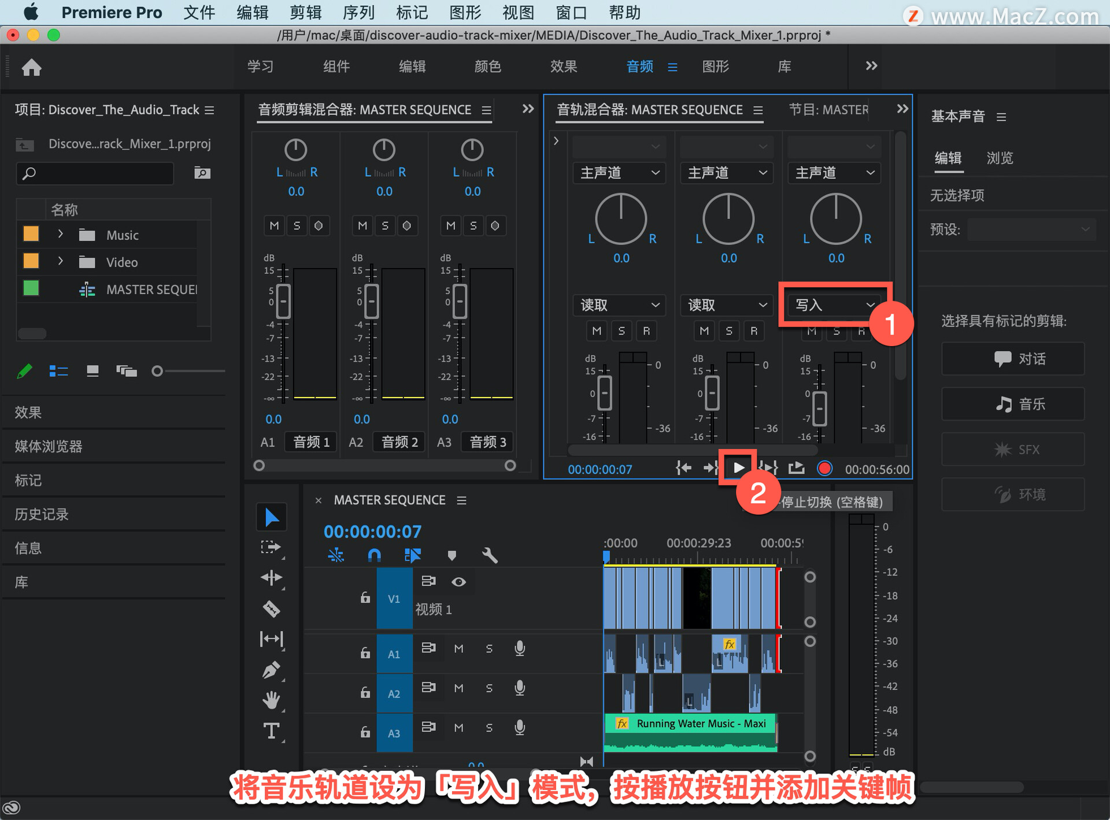This screenshot has width=1110, height=820.
Task: Click the red Record button
Action: (x=825, y=468)
